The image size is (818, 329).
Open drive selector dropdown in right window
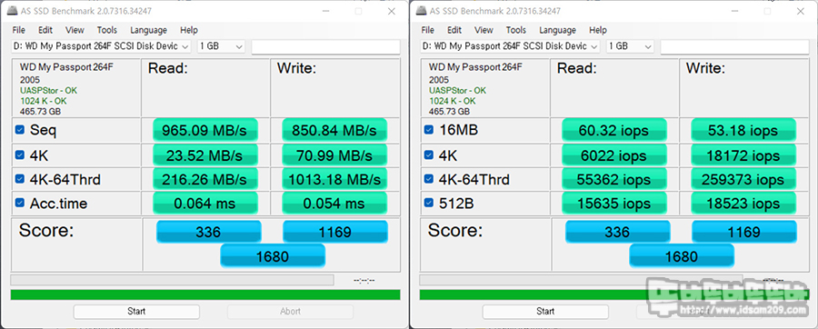pos(510,46)
